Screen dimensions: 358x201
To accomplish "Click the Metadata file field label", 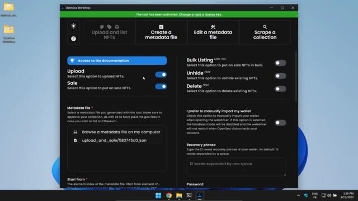I will coord(79,108).
